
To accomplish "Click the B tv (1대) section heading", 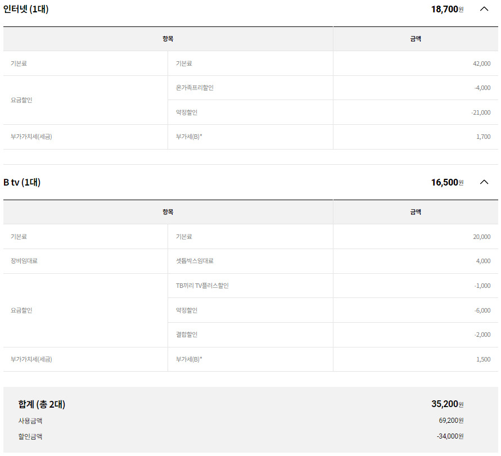I will tap(22, 182).
